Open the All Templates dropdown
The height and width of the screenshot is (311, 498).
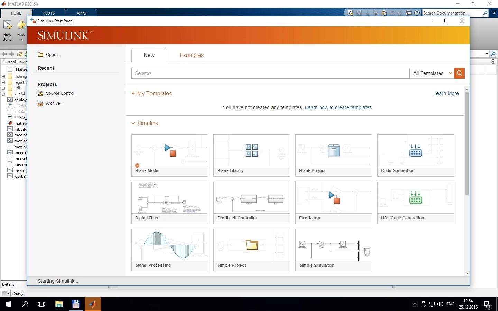[432, 73]
